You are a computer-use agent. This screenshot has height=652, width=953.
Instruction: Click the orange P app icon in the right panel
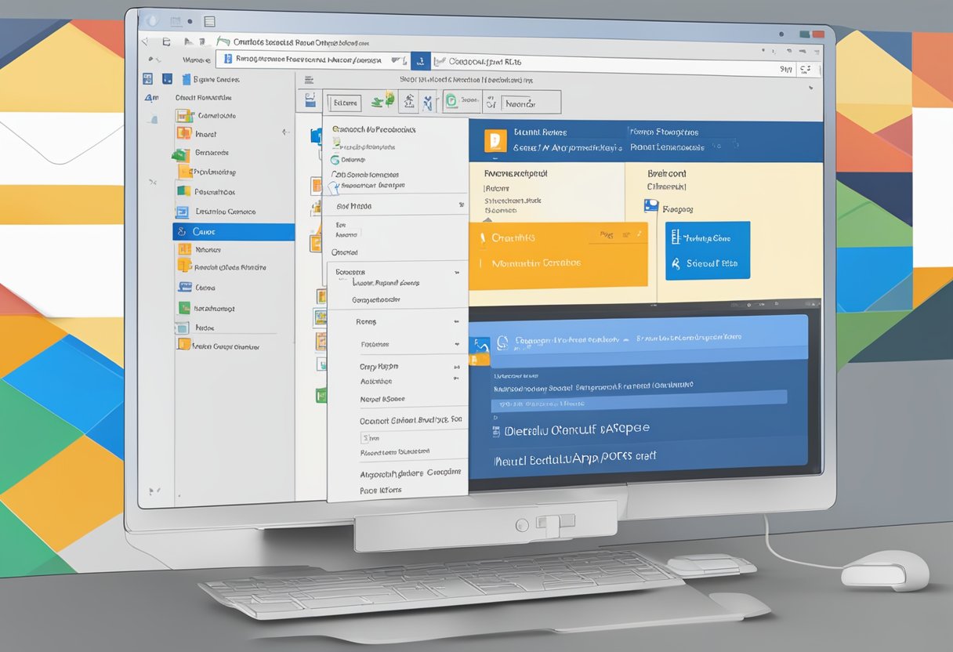(x=495, y=141)
